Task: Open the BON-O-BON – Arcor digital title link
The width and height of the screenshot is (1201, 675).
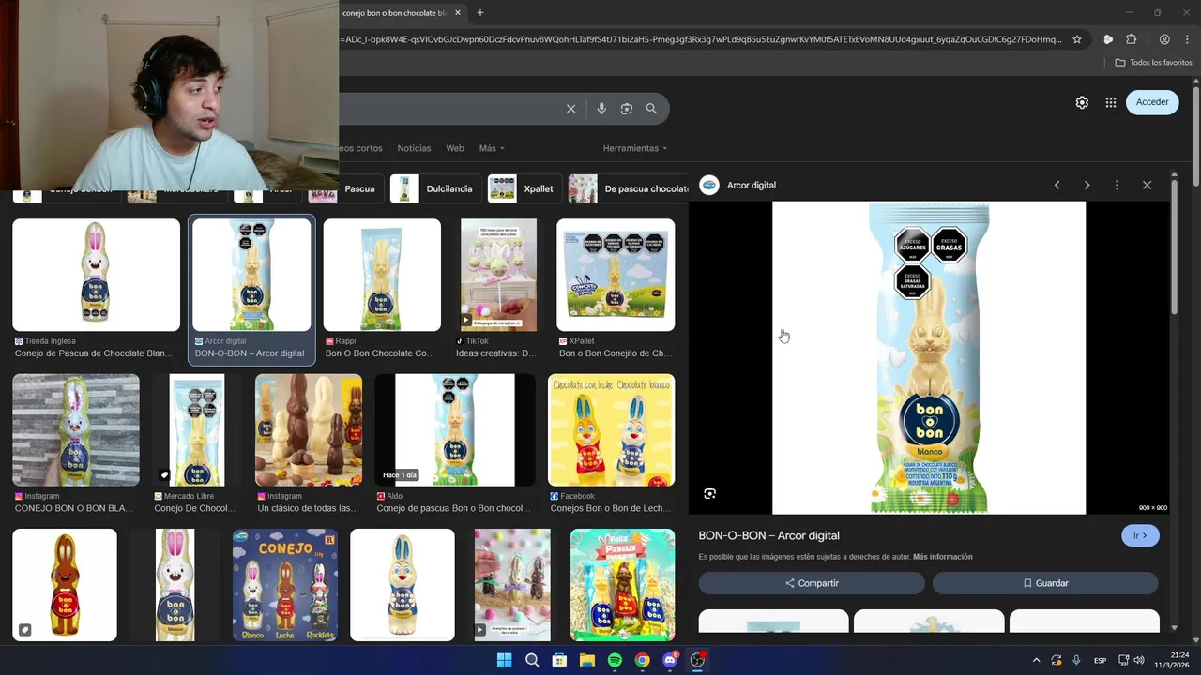Action: tap(768, 536)
